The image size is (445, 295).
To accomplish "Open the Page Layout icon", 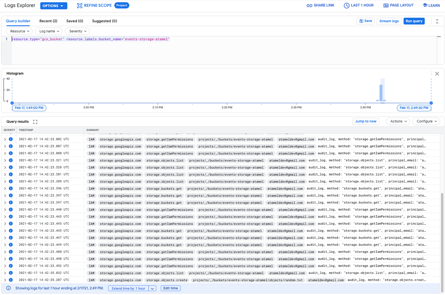I will [386, 6].
